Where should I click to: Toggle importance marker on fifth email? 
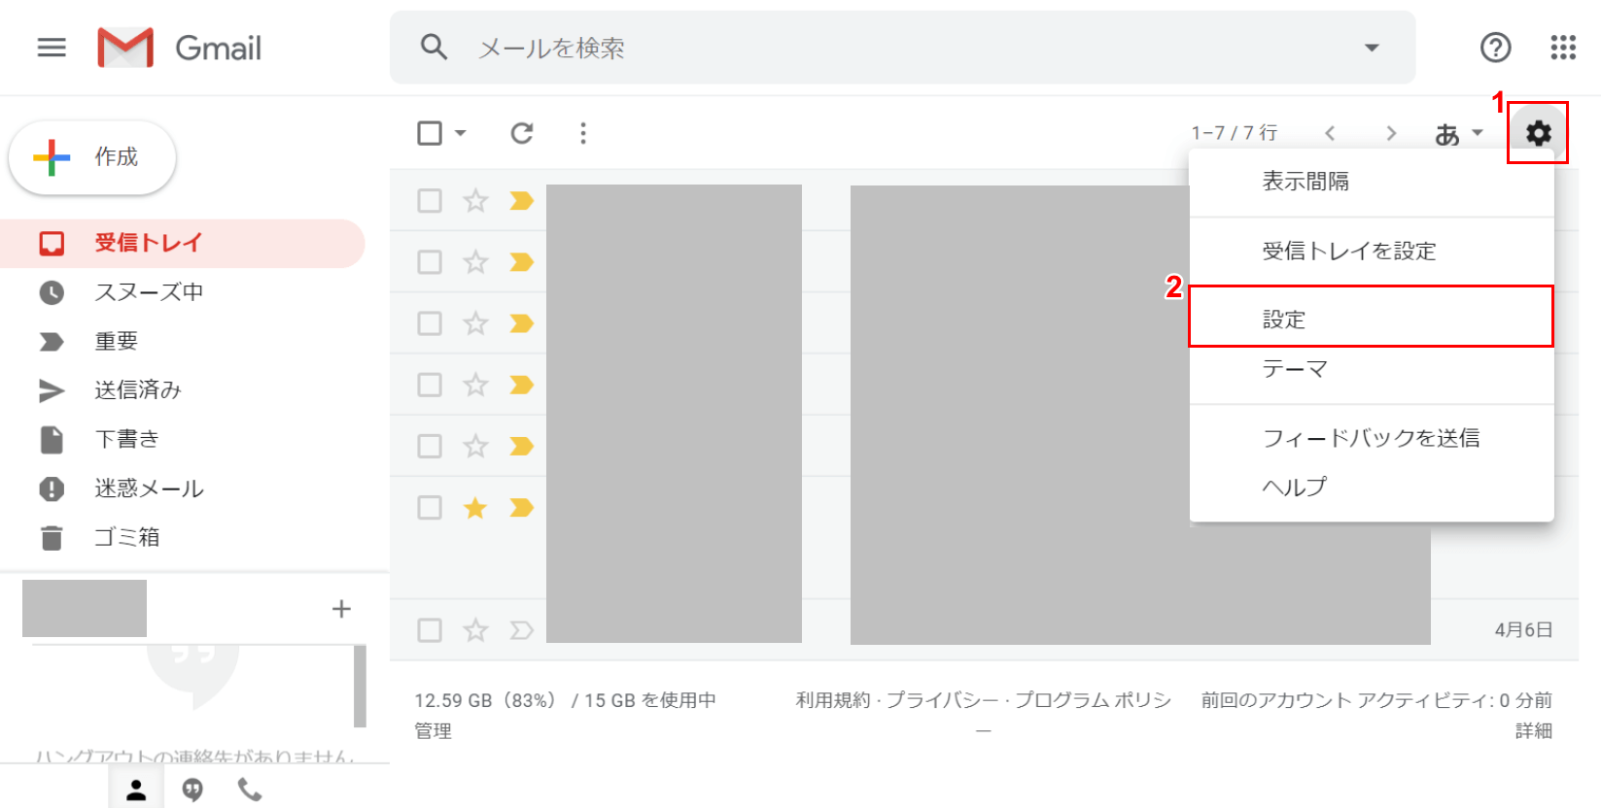(x=522, y=446)
